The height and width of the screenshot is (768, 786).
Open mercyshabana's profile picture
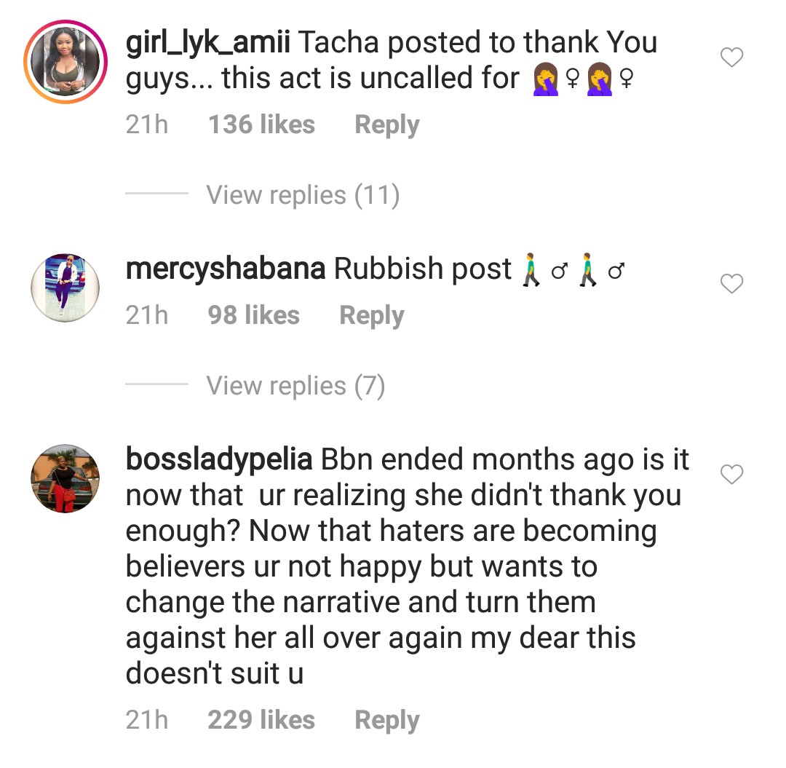click(x=65, y=288)
